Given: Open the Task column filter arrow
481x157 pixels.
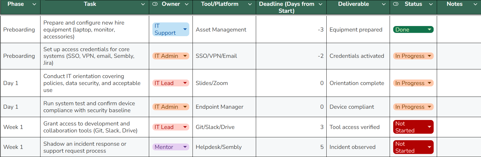Looking at the screenshot, I should tap(143, 4).
